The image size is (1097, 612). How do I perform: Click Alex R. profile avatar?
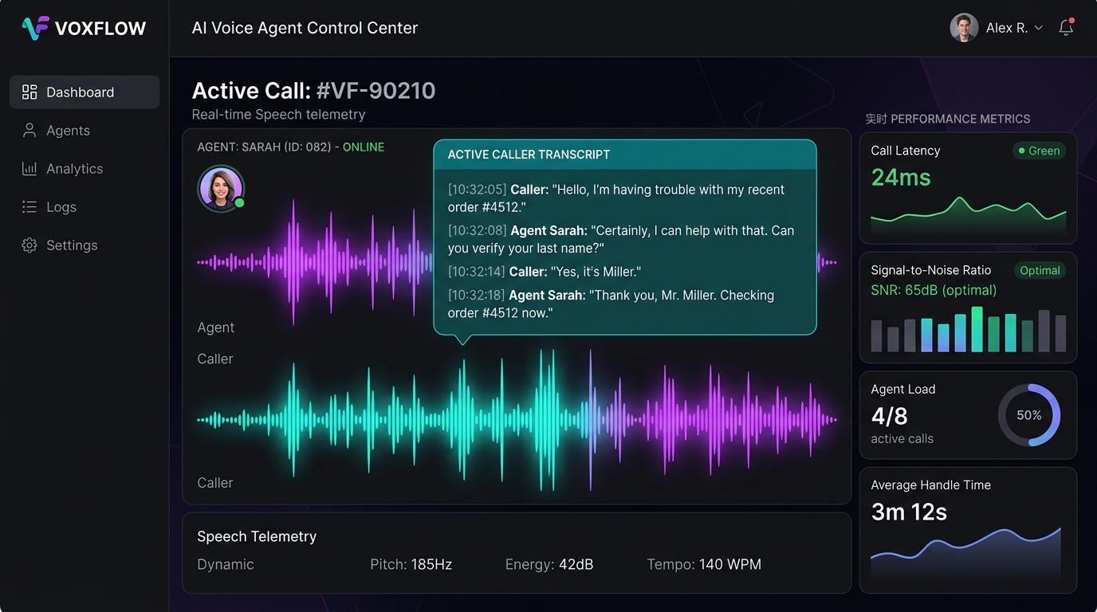(964, 28)
